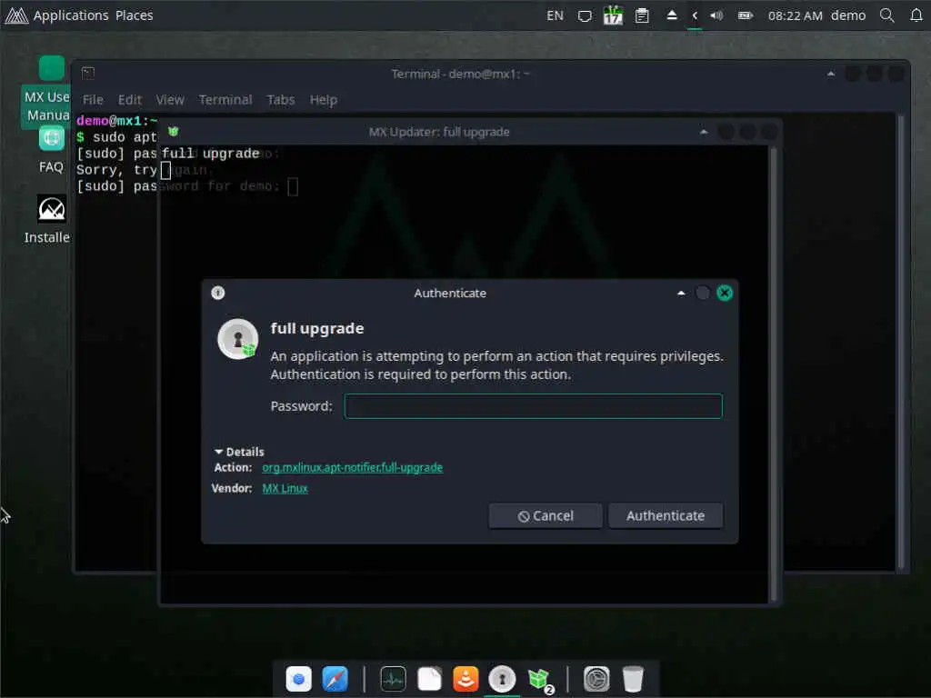This screenshot has height=698, width=931.
Task: Click the MX logo in top panel
Action: [16, 15]
